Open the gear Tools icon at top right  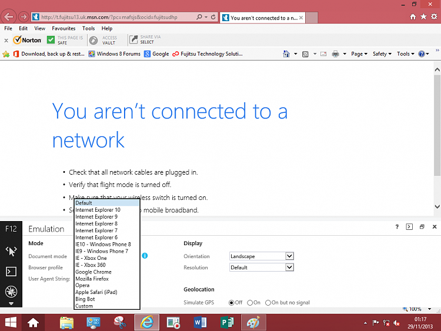coord(434,16)
